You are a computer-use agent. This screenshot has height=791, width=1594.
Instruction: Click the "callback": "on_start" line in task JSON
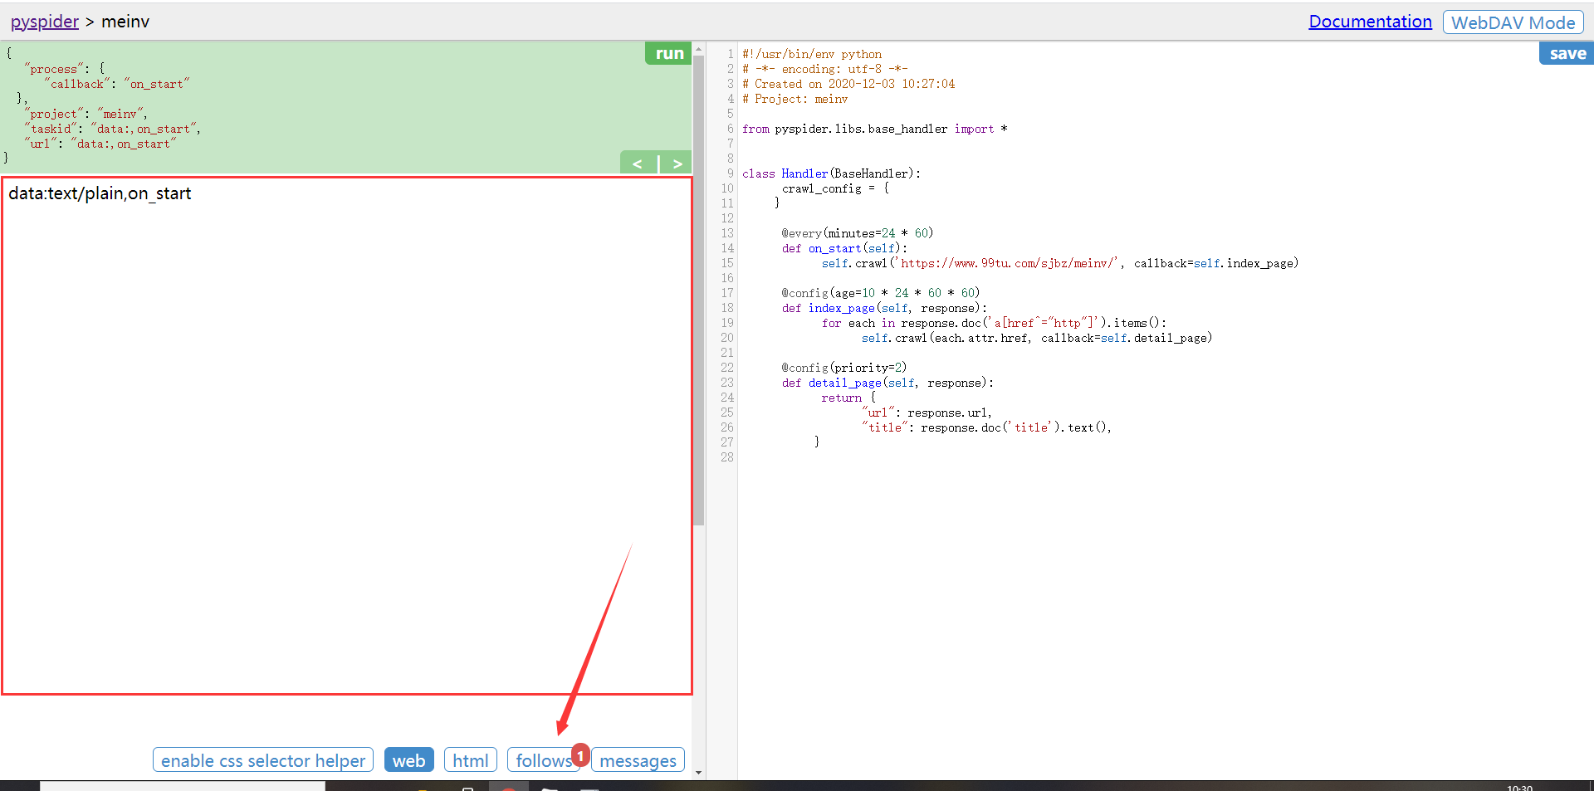[x=117, y=84]
